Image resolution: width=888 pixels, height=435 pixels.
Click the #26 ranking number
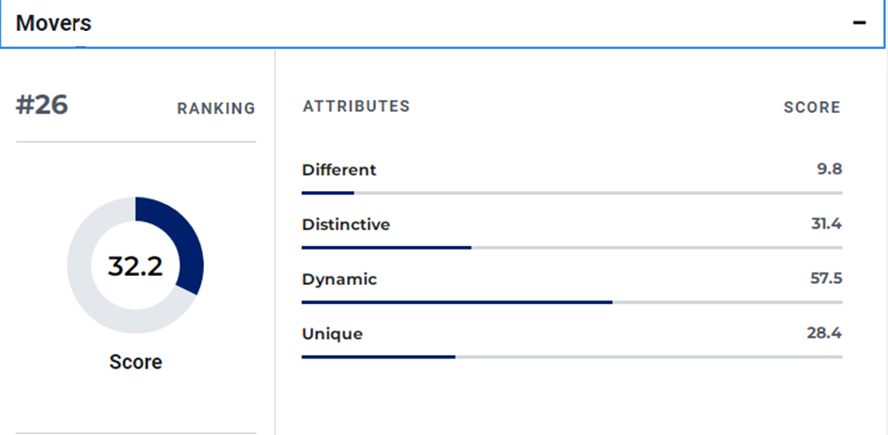pyautogui.click(x=42, y=105)
